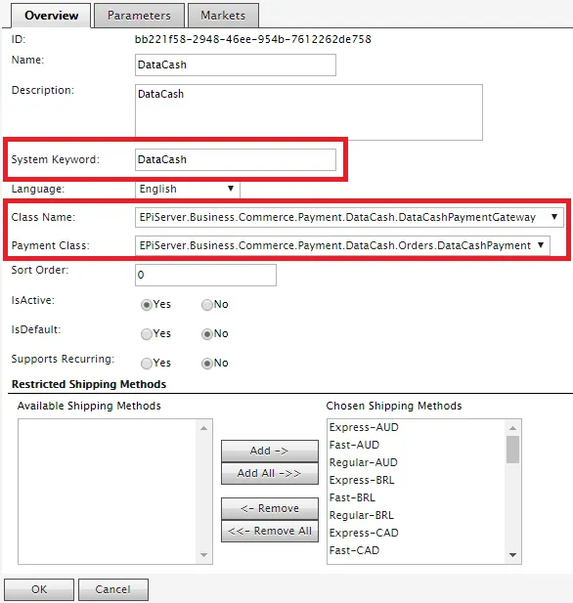Select No for IsActive

coord(207,305)
